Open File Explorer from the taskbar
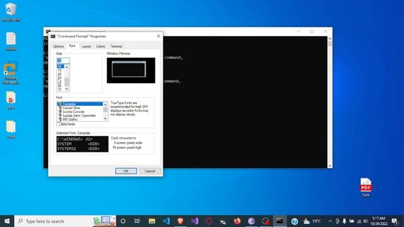404x227 pixels. 151,221
